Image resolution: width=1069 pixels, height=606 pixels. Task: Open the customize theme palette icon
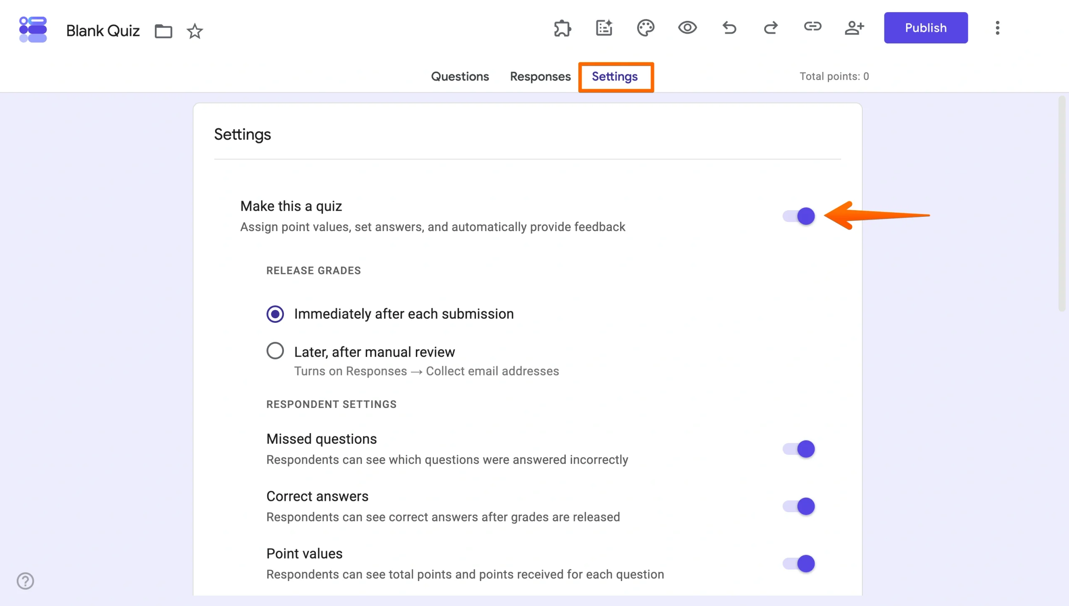coord(646,28)
